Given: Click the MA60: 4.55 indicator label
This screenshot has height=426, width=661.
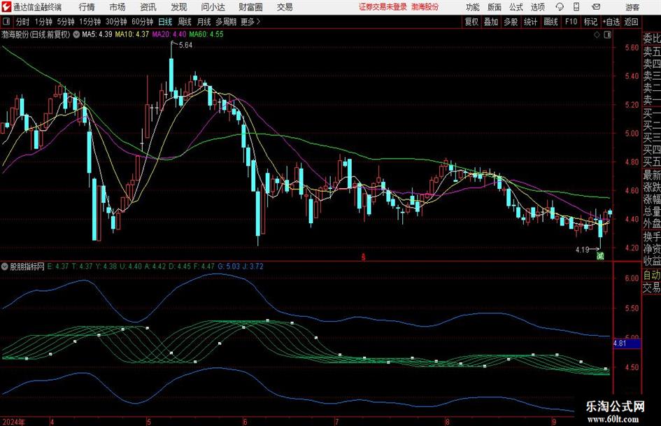Looking at the screenshot, I should click(206, 34).
